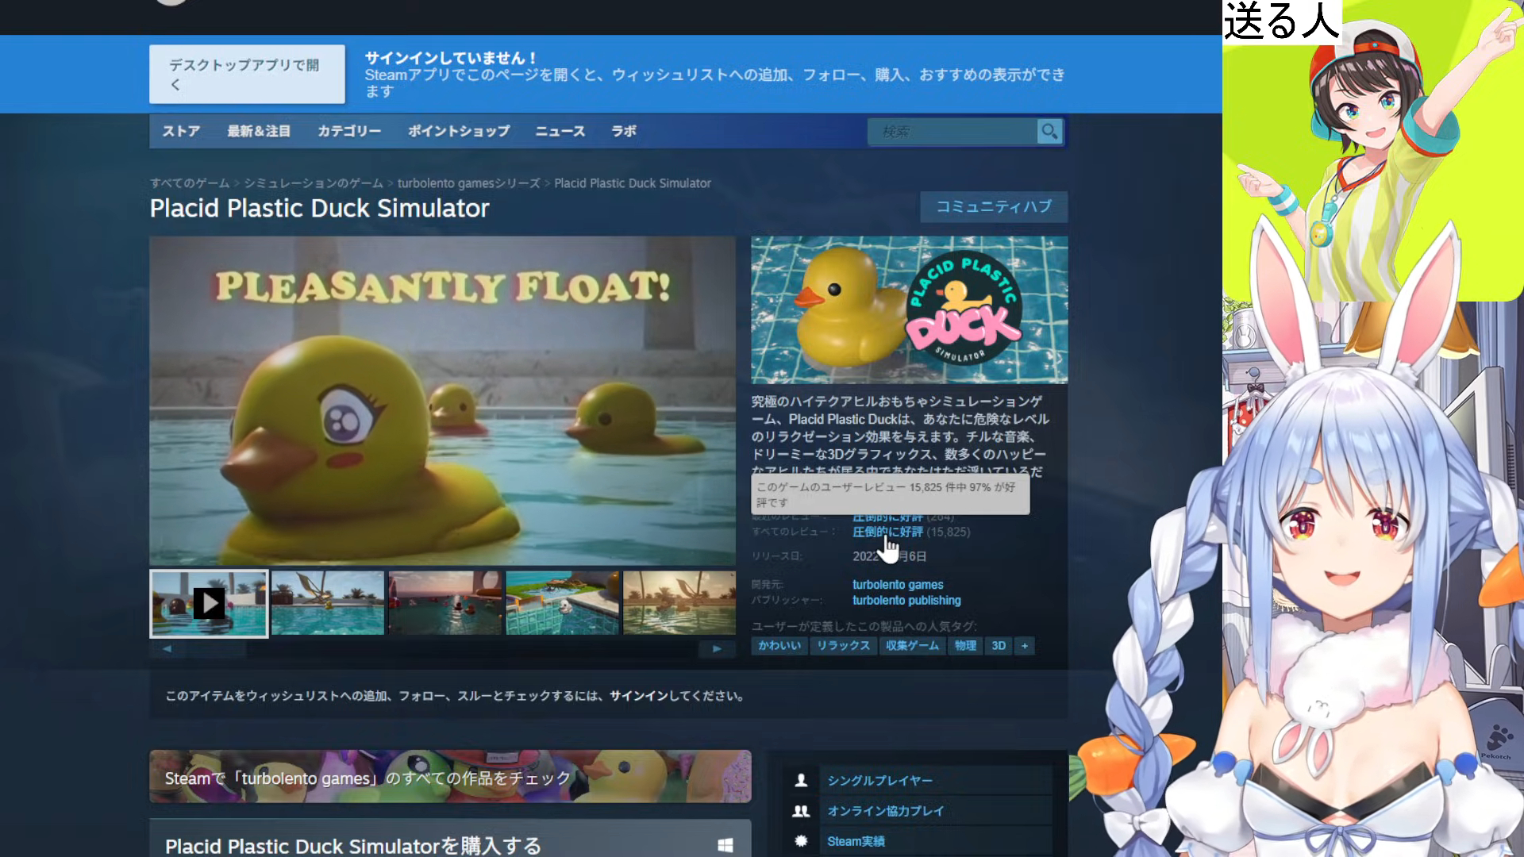Click 圧倒的に好評 all reviews link
1524x857 pixels.
click(x=887, y=532)
